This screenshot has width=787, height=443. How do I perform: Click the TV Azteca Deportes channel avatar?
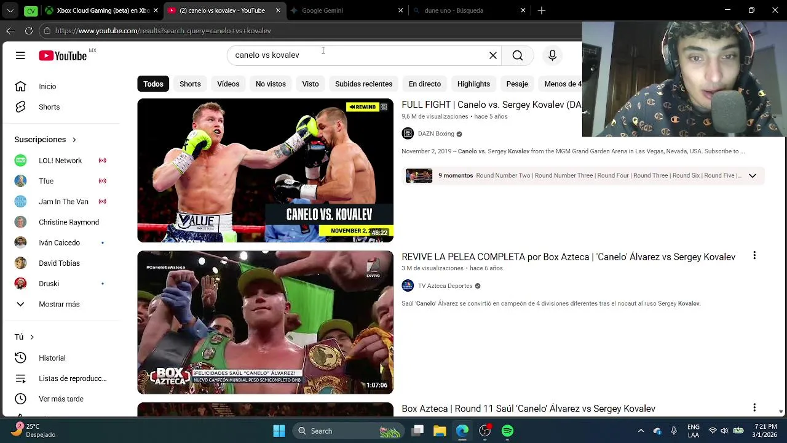[x=408, y=285]
